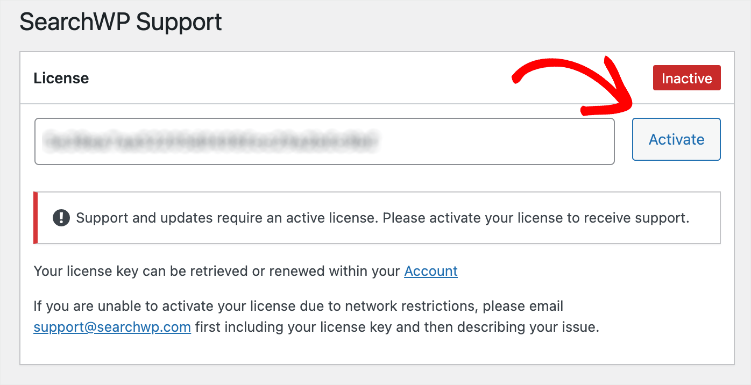Click the word 'Support' in page title

coord(179,23)
